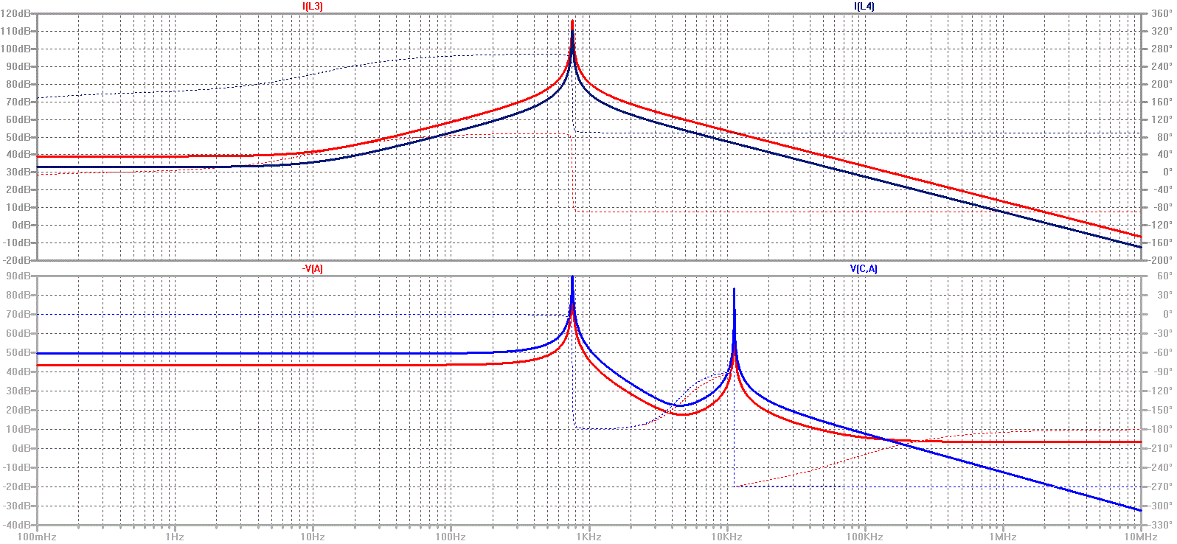Click the 1Hz frequency axis label
Image resolution: width=1177 pixels, height=544 pixels.
[x=175, y=537]
